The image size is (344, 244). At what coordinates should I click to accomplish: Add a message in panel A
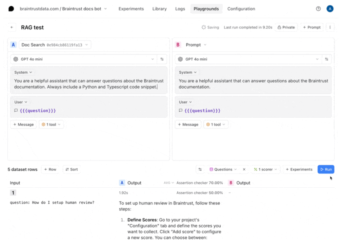click(23, 125)
